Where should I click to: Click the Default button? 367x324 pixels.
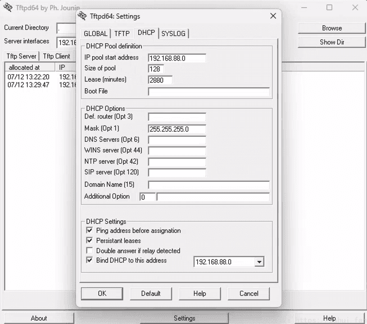click(151, 294)
